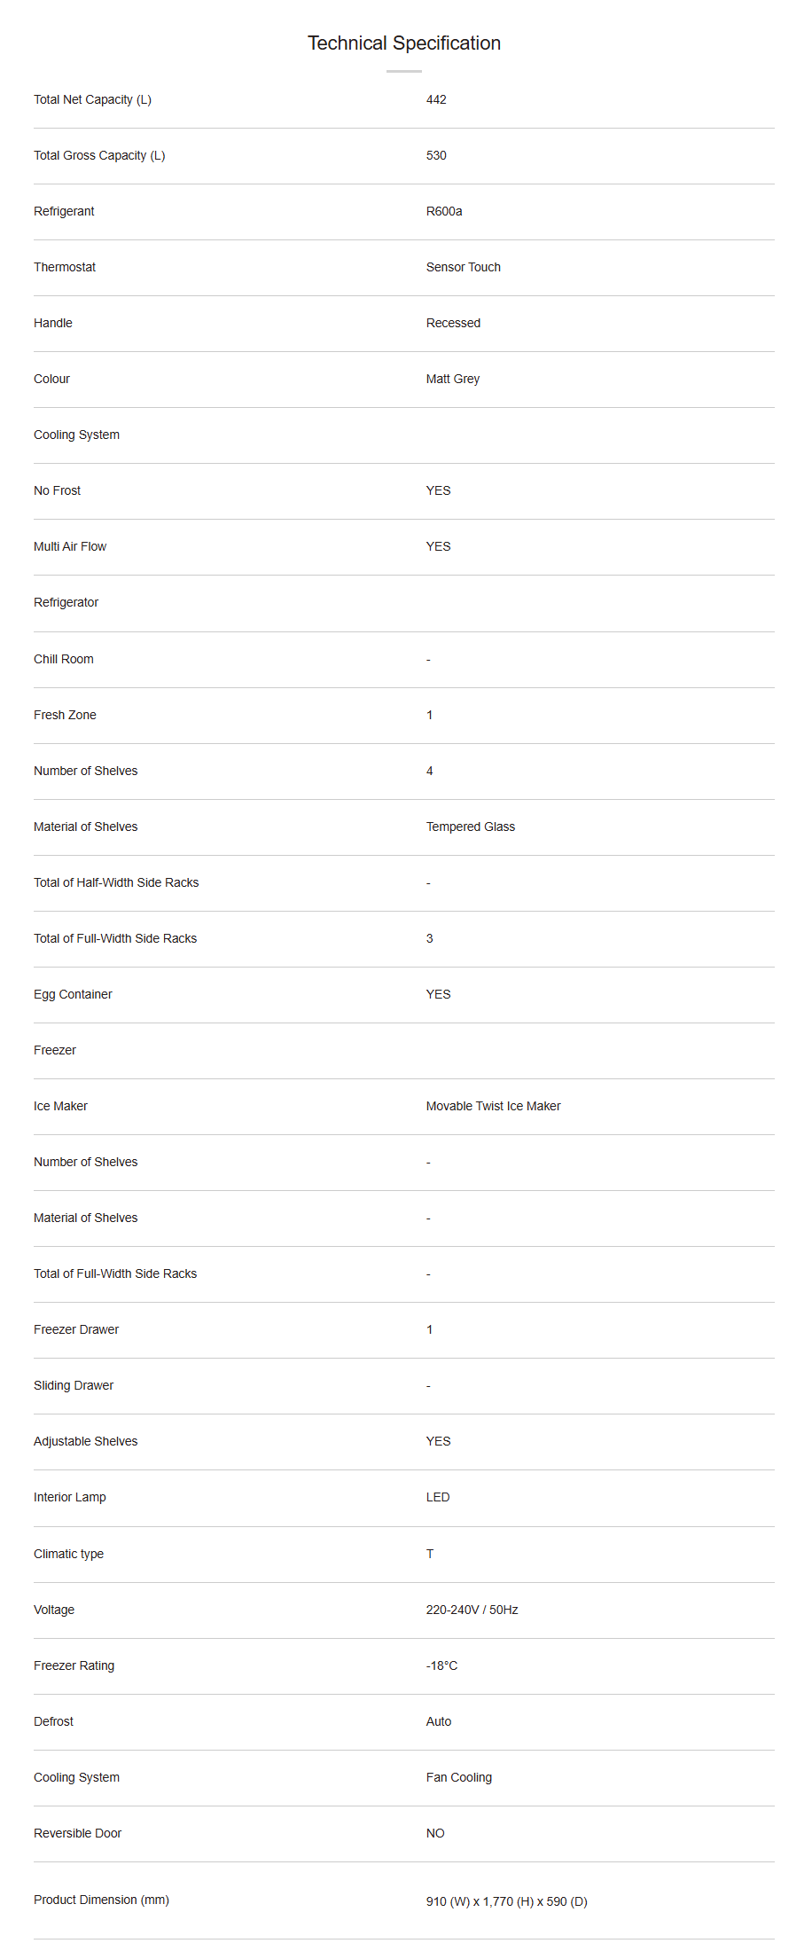The height and width of the screenshot is (1959, 812).
Task: Select the Chill Room label
Action: click(x=64, y=659)
